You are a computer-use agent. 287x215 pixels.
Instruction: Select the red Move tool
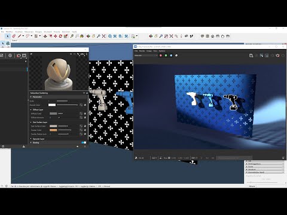click(x=56, y=36)
